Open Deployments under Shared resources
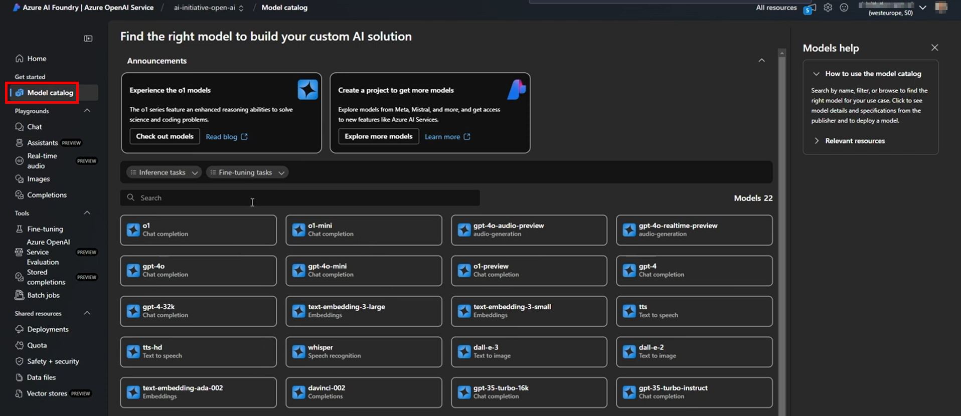Image resolution: width=961 pixels, height=416 pixels. pyautogui.click(x=48, y=329)
